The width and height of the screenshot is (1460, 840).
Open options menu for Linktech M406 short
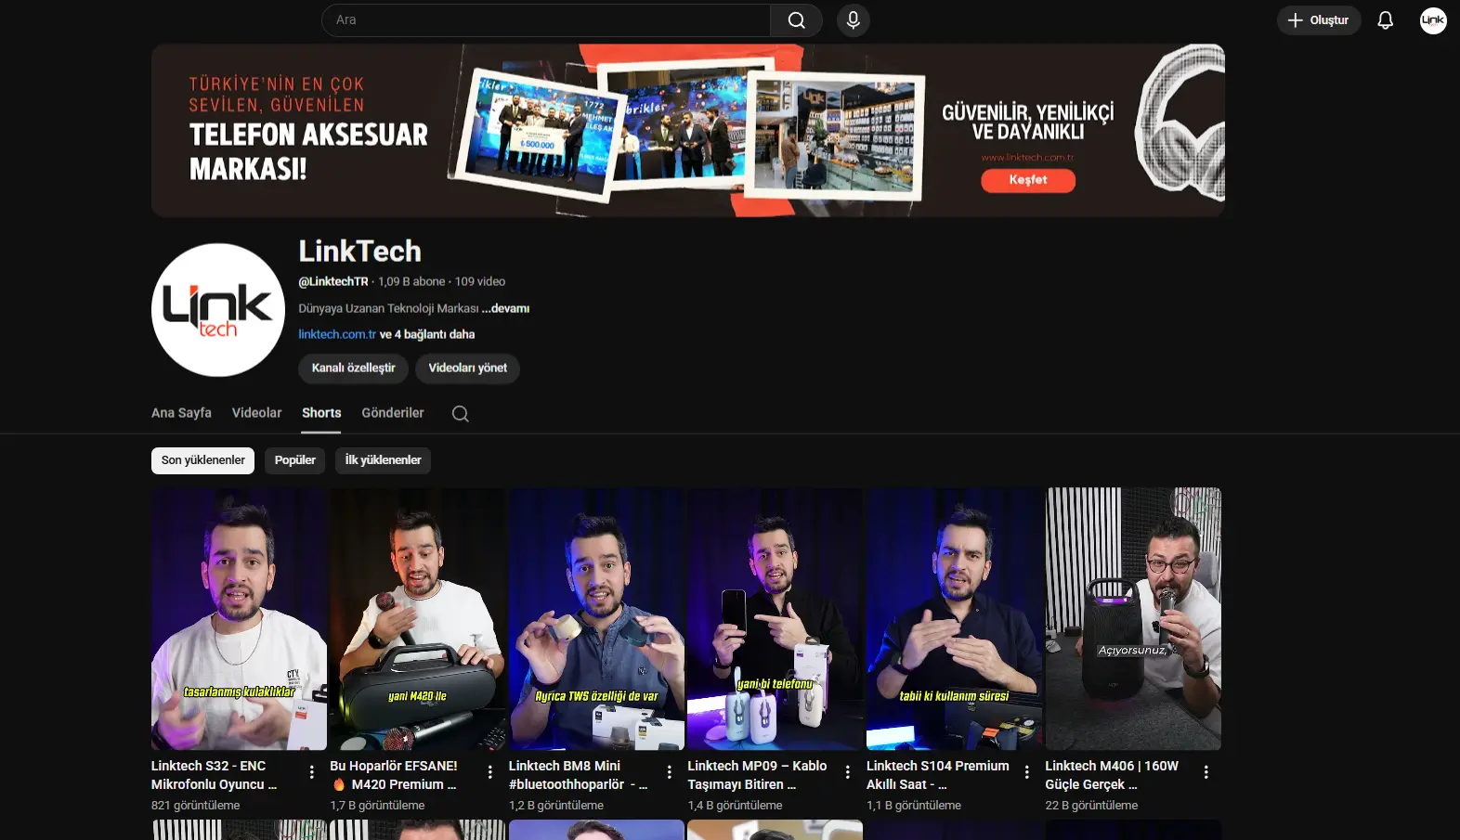(x=1206, y=772)
